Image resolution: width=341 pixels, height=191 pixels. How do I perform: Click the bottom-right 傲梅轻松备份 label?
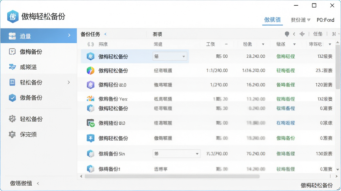point(317,185)
